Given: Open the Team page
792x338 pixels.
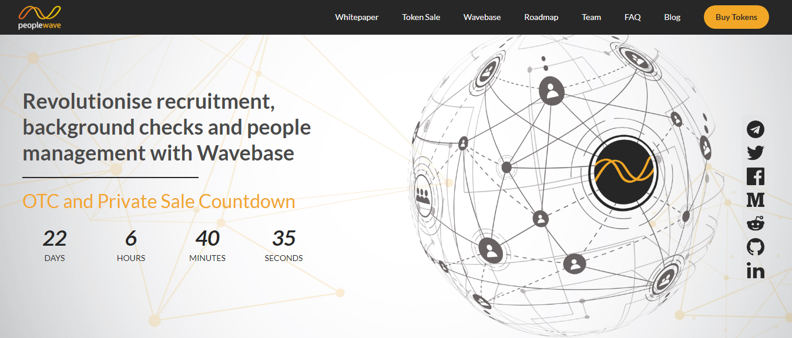Looking at the screenshot, I should [x=591, y=17].
